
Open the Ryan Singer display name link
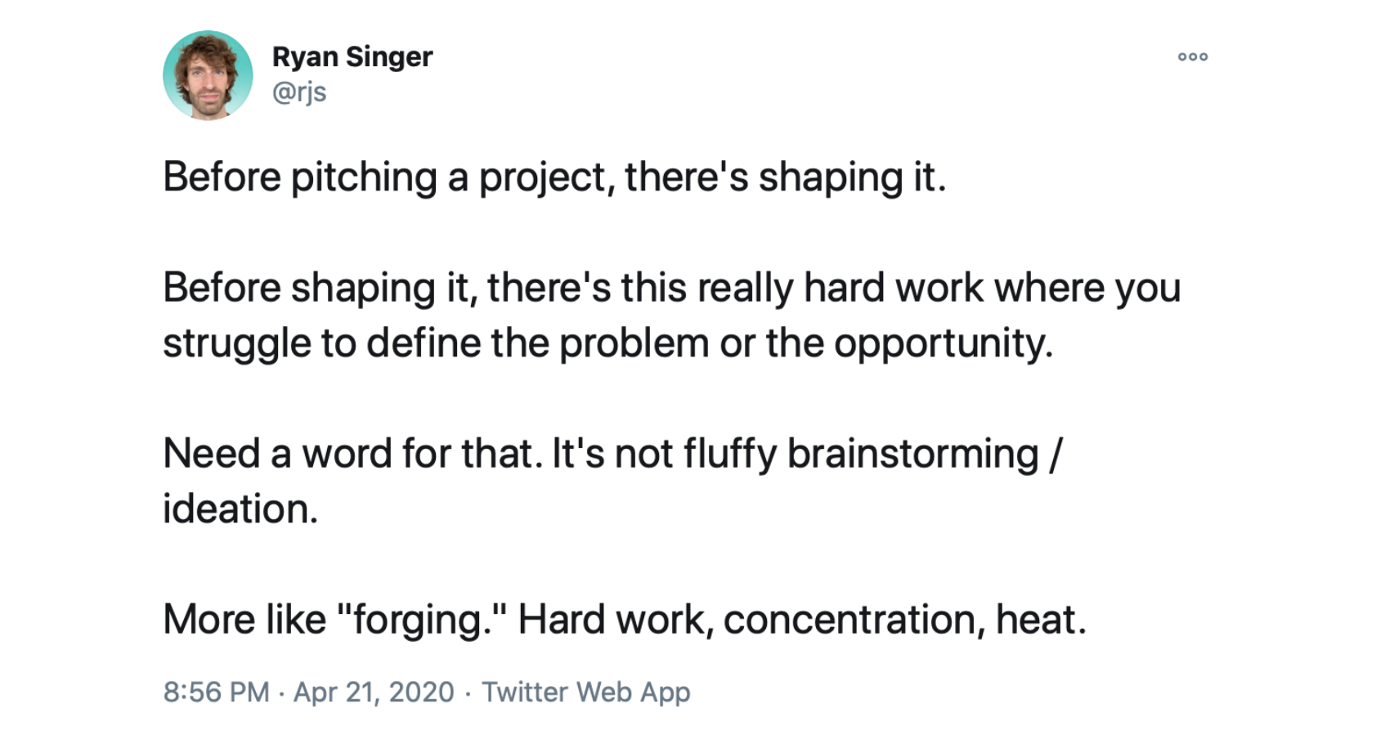pyautogui.click(x=352, y=56)
